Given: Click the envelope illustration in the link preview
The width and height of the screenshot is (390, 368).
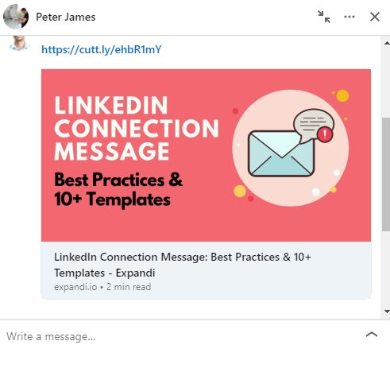Looking at the screenshot, I should (x=281, y=153).
